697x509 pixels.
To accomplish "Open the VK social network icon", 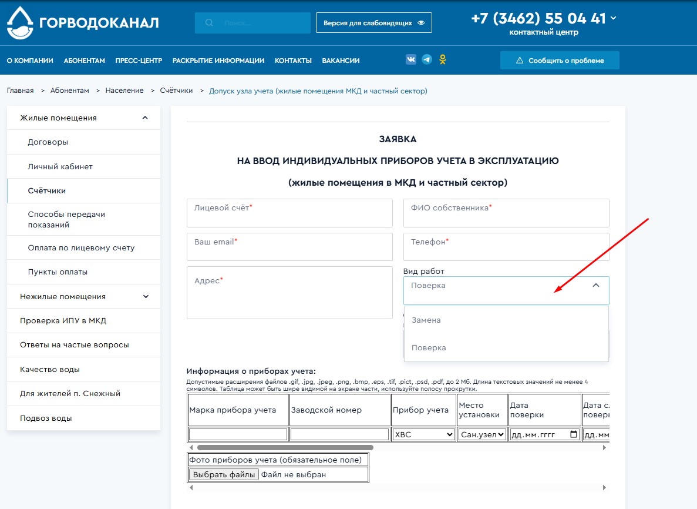I will (x=411, y=60).
